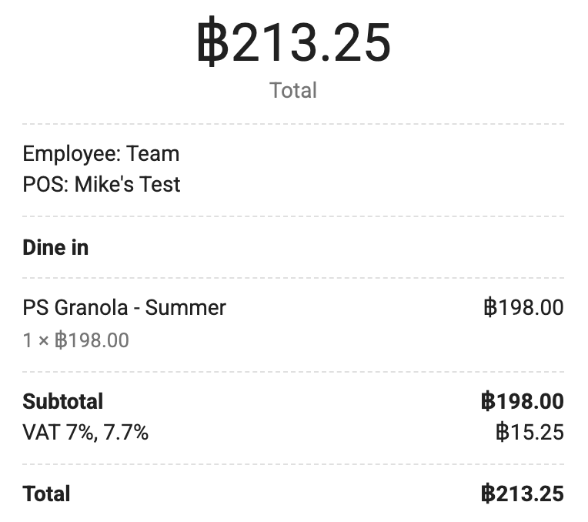Select the gray Total caption under the amount
The height and width of the screenshot is (522, 588).
(293, 90)
